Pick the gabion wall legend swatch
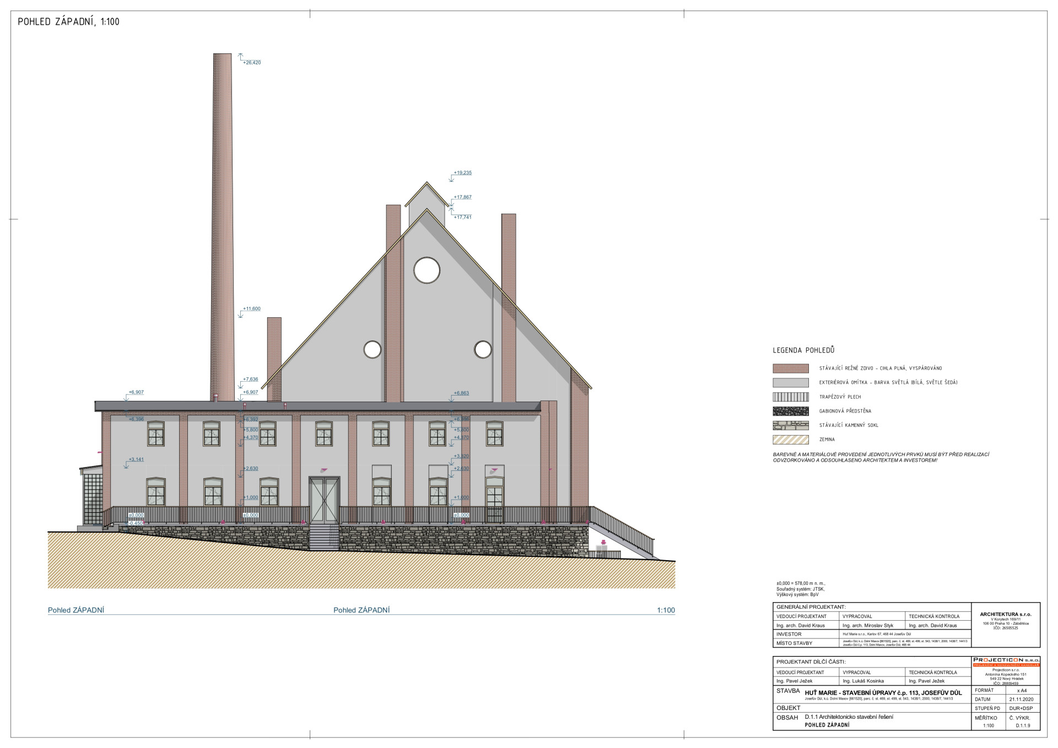 [x=791, y=411]
